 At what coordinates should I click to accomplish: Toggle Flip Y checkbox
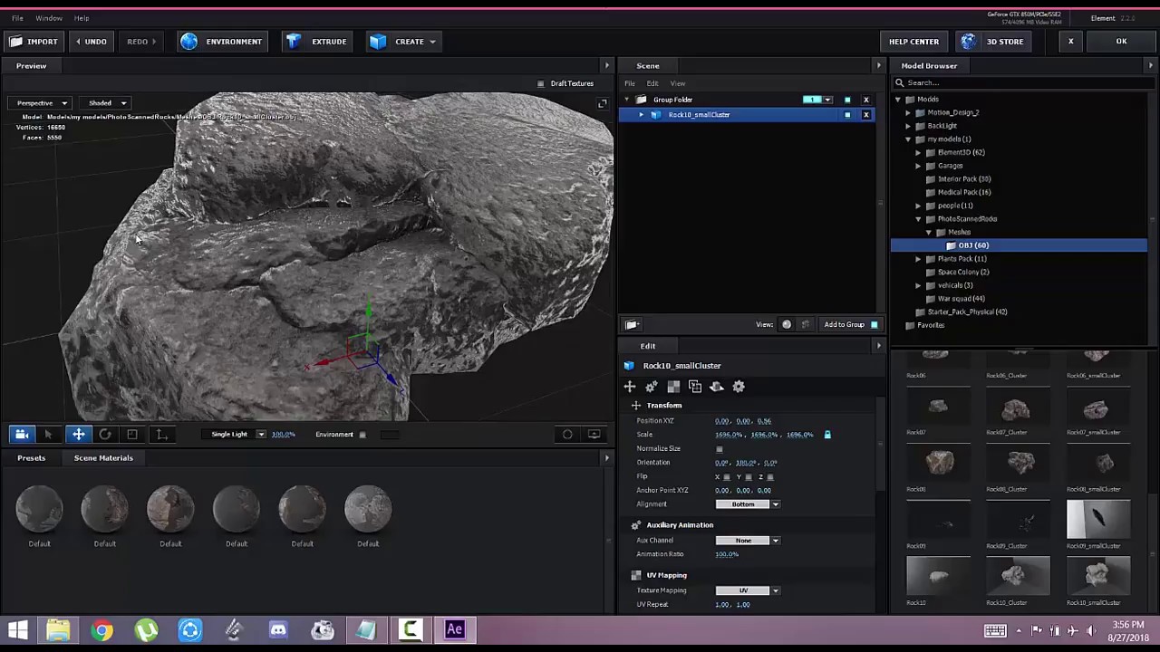tap(749, 477)
